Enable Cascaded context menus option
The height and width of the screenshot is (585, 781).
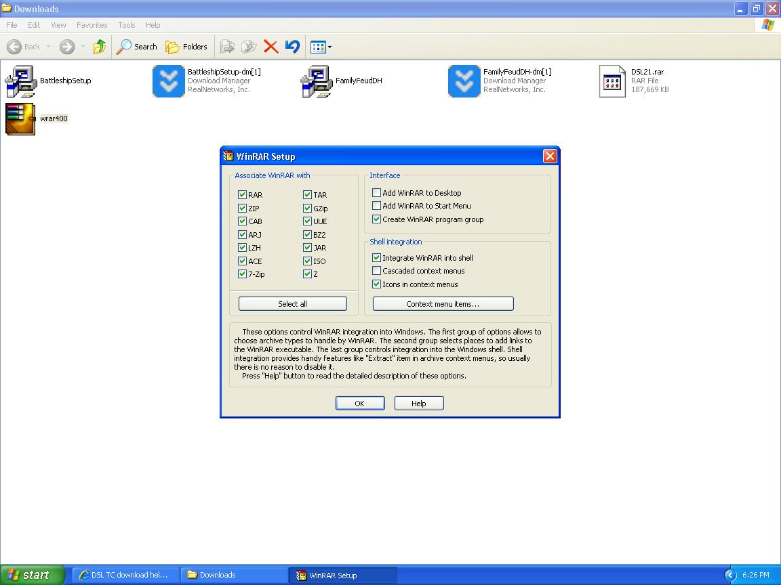(x=376, y=271)
